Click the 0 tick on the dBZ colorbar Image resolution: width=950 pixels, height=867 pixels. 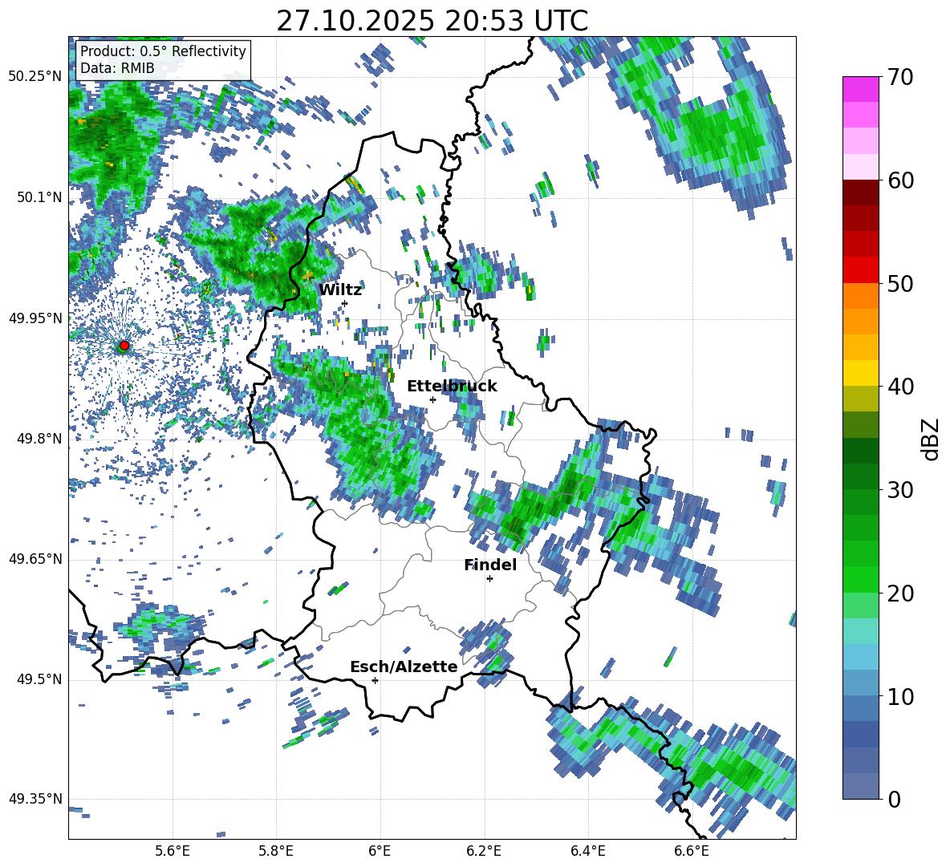[x=894, y=799]
